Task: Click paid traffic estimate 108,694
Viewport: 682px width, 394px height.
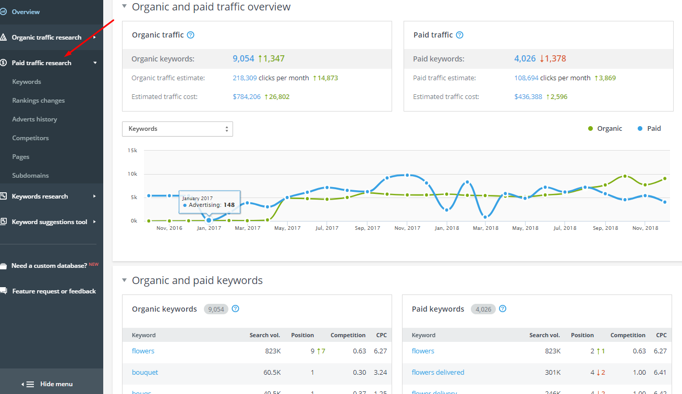Action: coord(527,78)
